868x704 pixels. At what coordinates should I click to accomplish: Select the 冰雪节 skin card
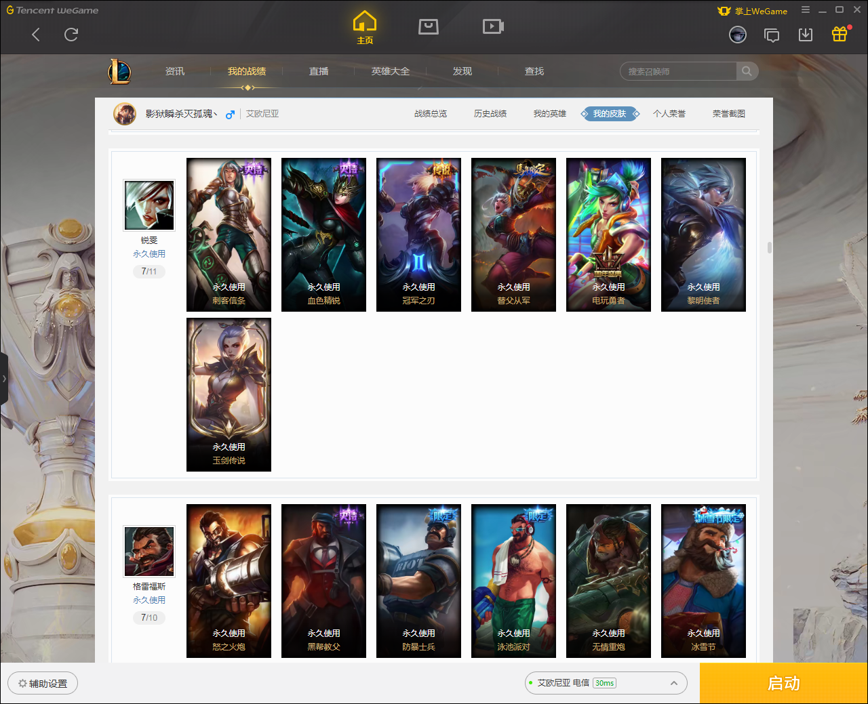click(703, 581)
